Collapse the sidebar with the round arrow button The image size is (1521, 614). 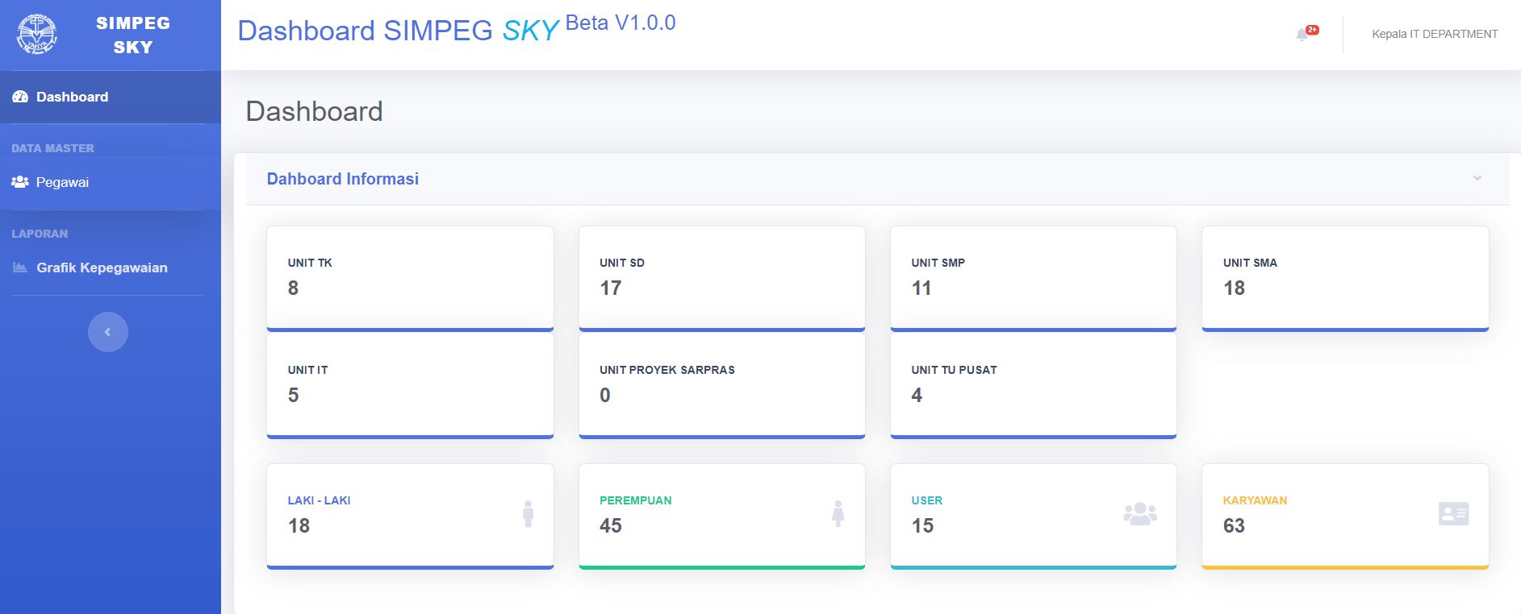coord(108,332)
